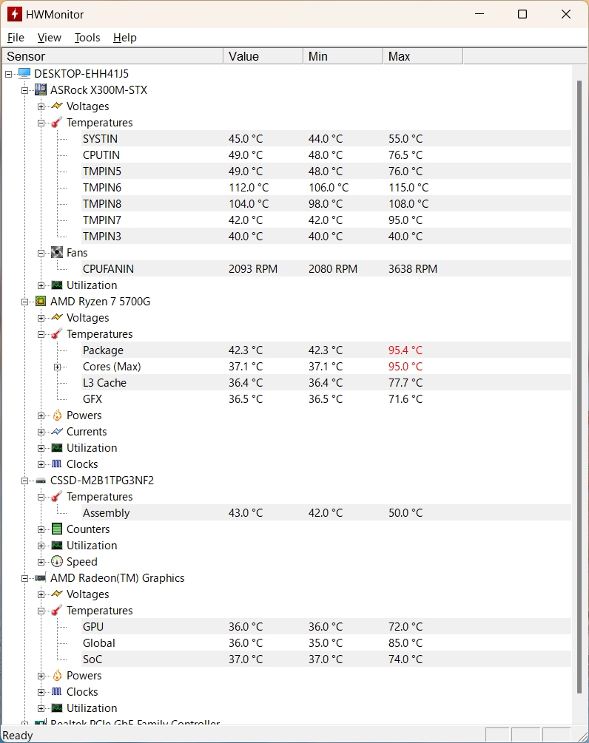Minimize the HWMonitor window

479,14
